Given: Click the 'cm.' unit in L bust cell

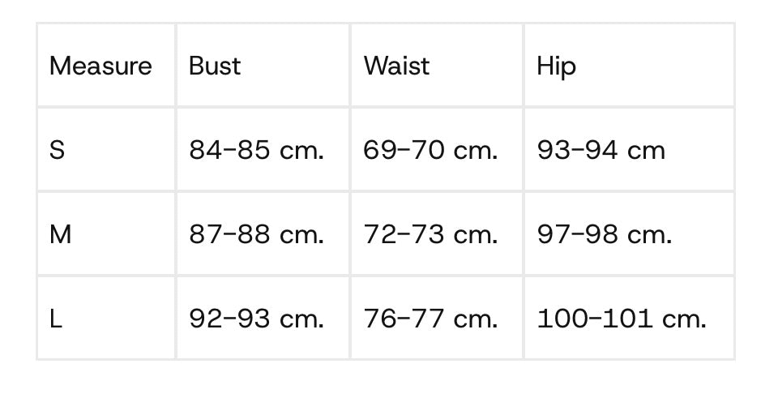Looking at the screenshot, I should point(301,319).
